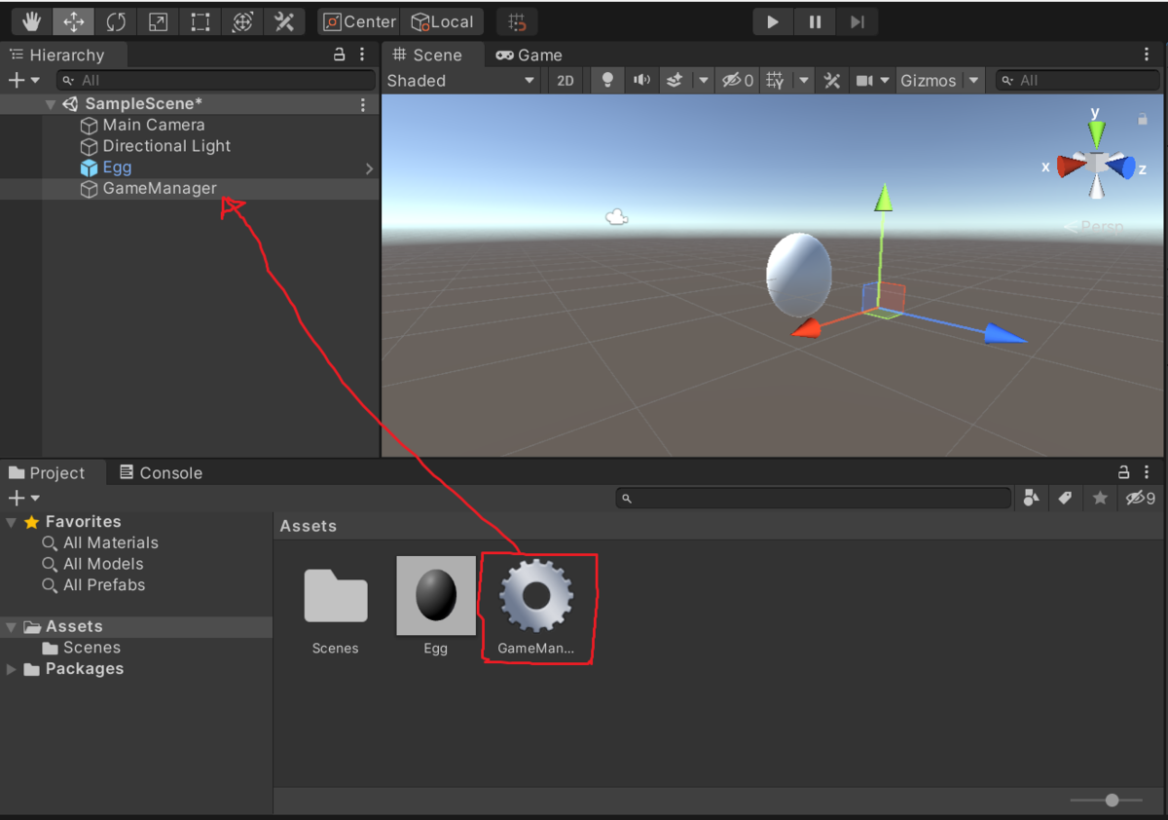The width and height of the screenshot is (1168, 820).
Task: Click the Hierarchy search field
Action: [x=215, y=80]
